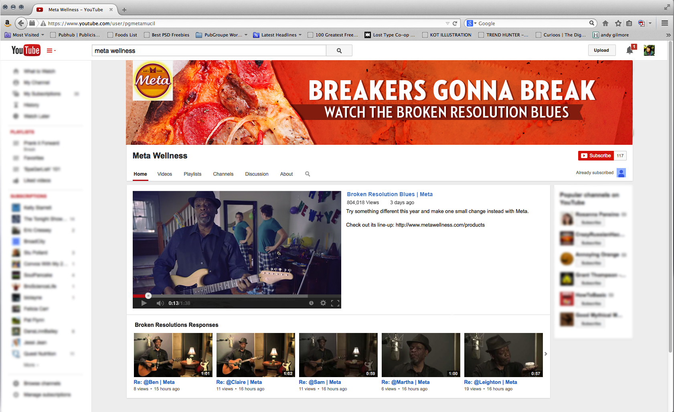Go back with the browser back arrow
674x412 pixels.
tap(21, 23)
